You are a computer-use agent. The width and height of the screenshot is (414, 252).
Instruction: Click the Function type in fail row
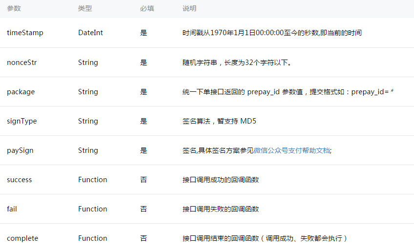coord(92,209)
